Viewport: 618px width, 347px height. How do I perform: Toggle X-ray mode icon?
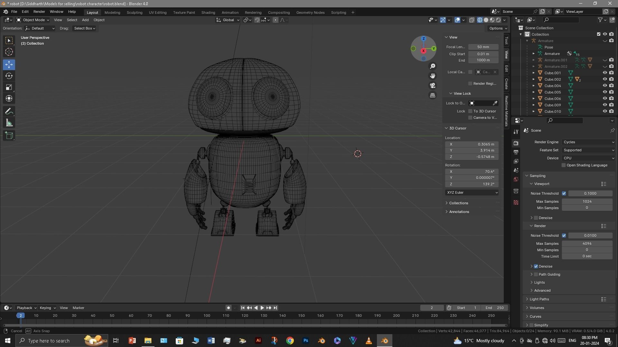click(x=472, y=20)
